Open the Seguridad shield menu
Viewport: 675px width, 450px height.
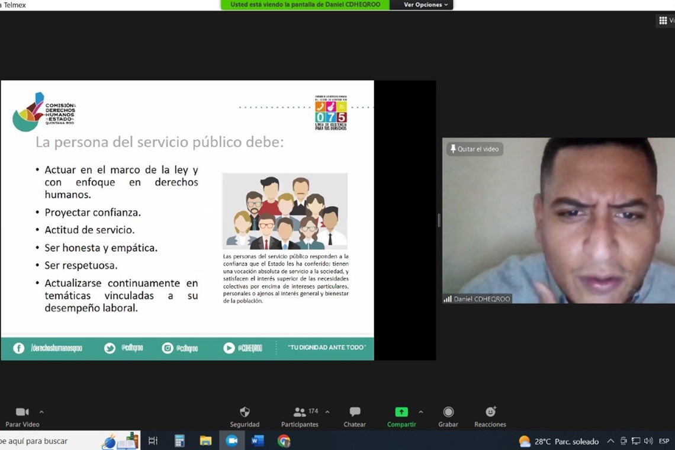(x=245, y=416)
